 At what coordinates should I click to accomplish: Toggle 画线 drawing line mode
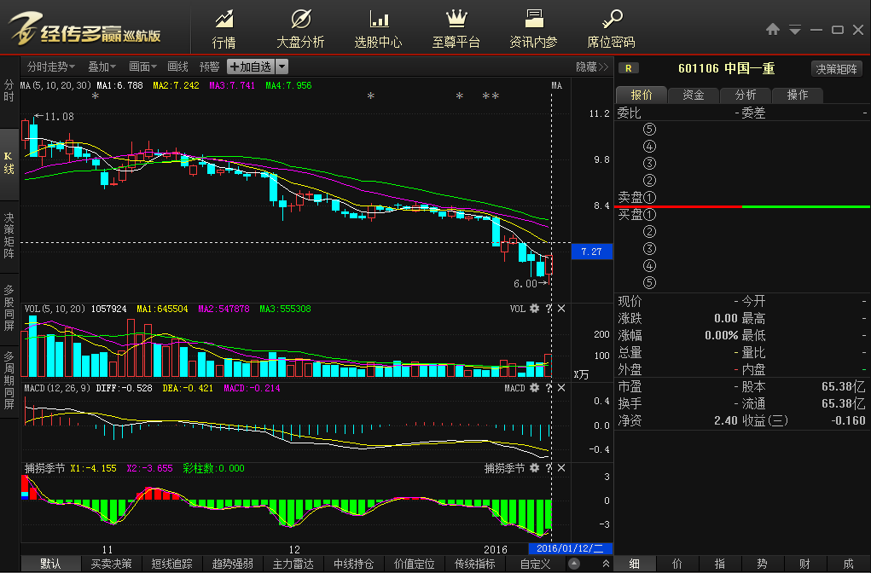pos(177,67)
